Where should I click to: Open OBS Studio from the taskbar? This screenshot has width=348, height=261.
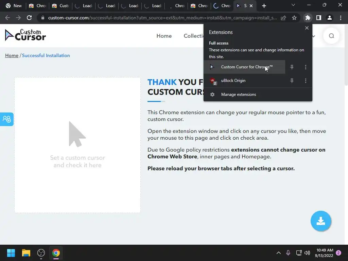point(41,253)
